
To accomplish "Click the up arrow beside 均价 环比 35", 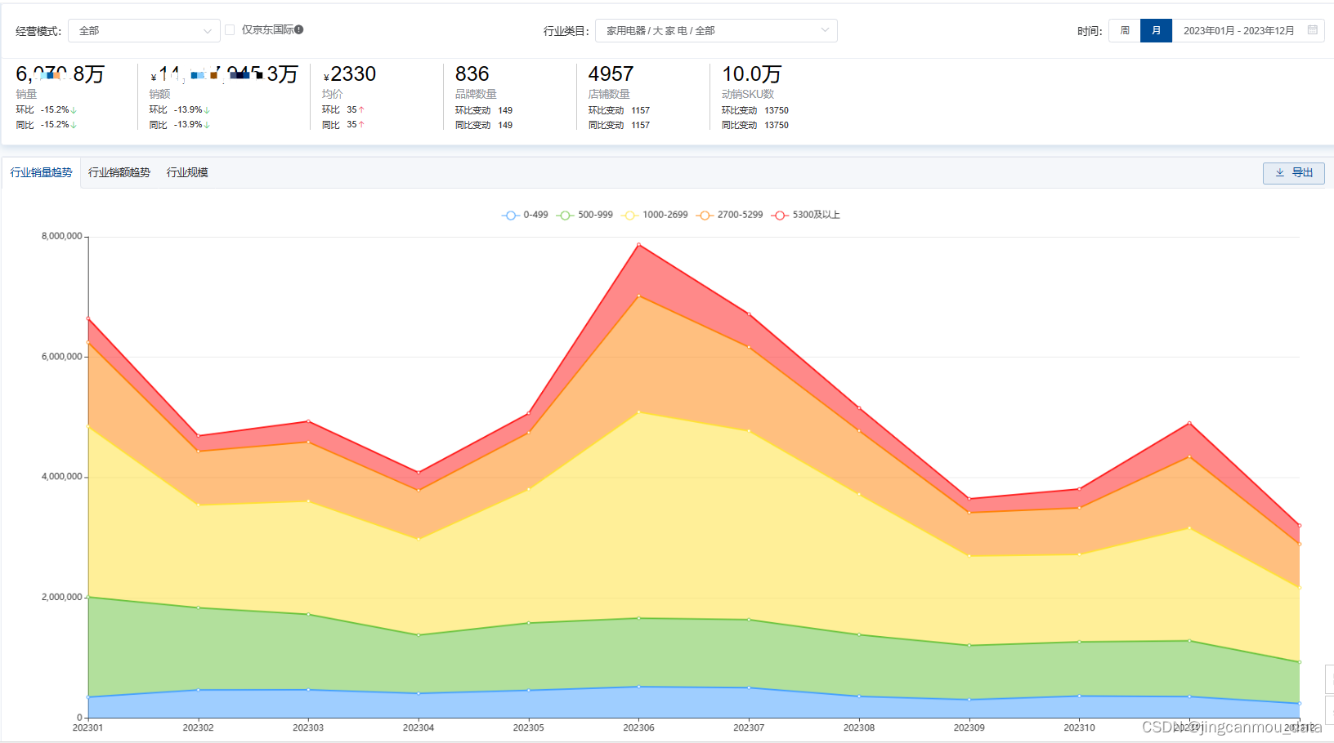I will click(x=361, y=109).
